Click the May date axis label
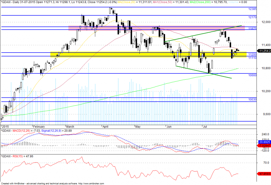The image size is (271, 185). [138, 127]
